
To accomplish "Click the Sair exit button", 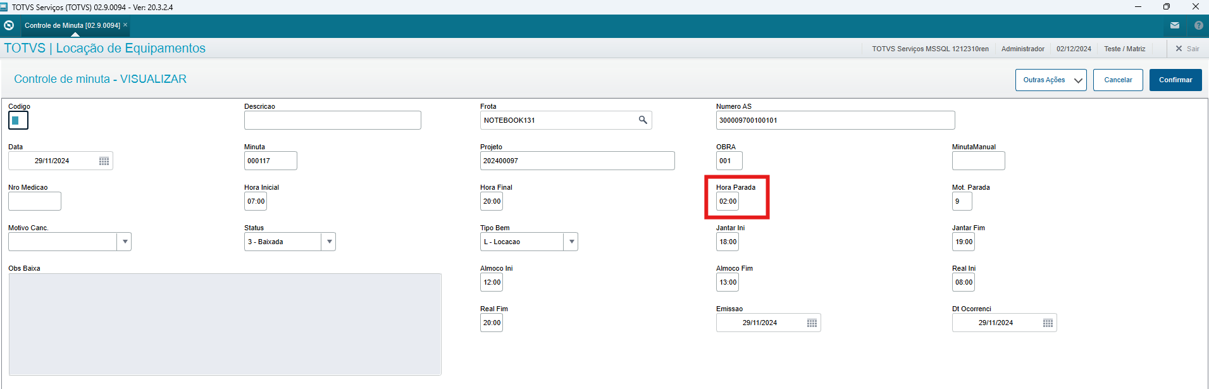I will pos(1187,49).
